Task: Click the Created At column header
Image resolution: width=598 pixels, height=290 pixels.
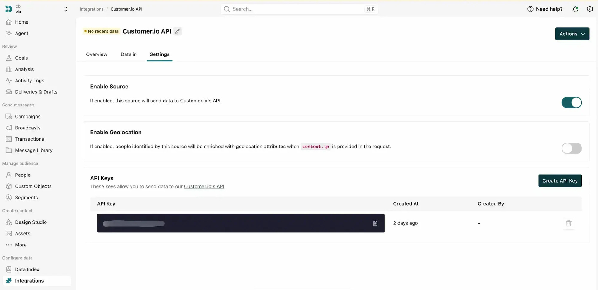Action: tap(406, 204)
